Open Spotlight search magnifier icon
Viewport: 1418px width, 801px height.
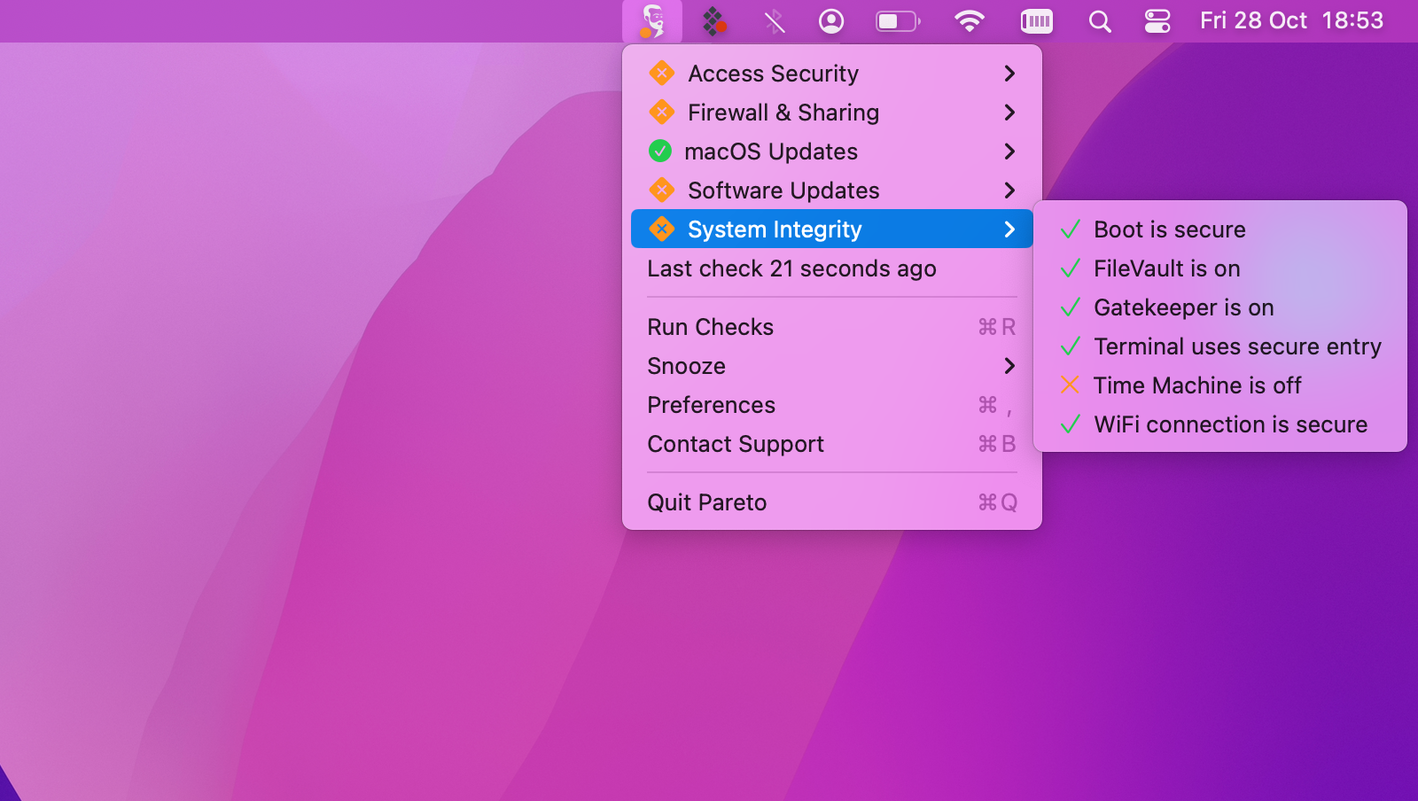point(1100,21)
